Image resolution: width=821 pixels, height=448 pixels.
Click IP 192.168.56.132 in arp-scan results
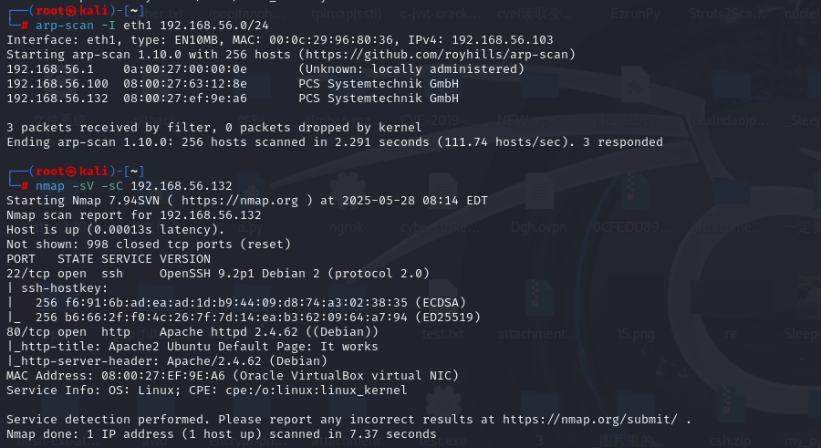(x=57, y=99)
